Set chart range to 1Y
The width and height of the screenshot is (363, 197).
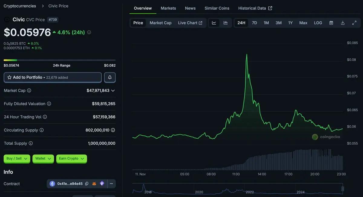point(290,23)
